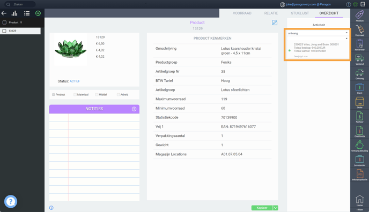This screenshot has height=212, width=369.
Task: Open the bar chart view icon
Action: point(14,13)
